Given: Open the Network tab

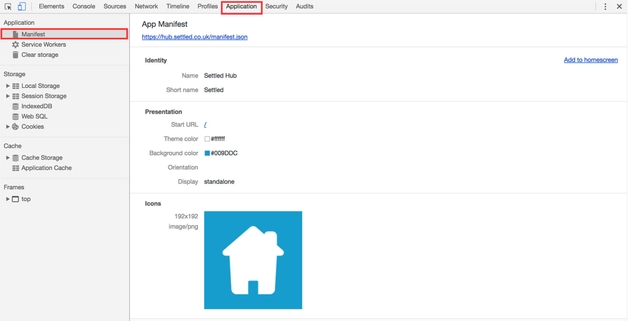Looking at the screenshot, I should tap(147, 6).
